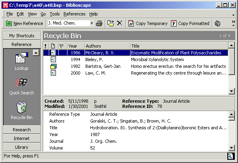Click Microbial Xylanolytic System title
The width and height of the screenshot is (238, 163).
(157, 59)
